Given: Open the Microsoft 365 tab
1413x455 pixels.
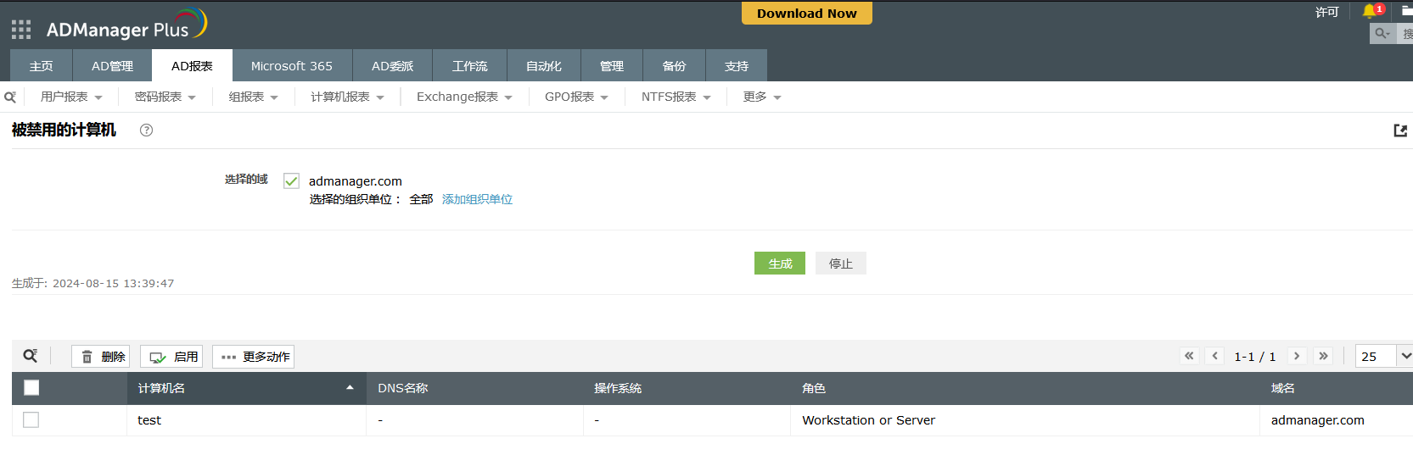Looking at the screenshot, I should point(292,65).
